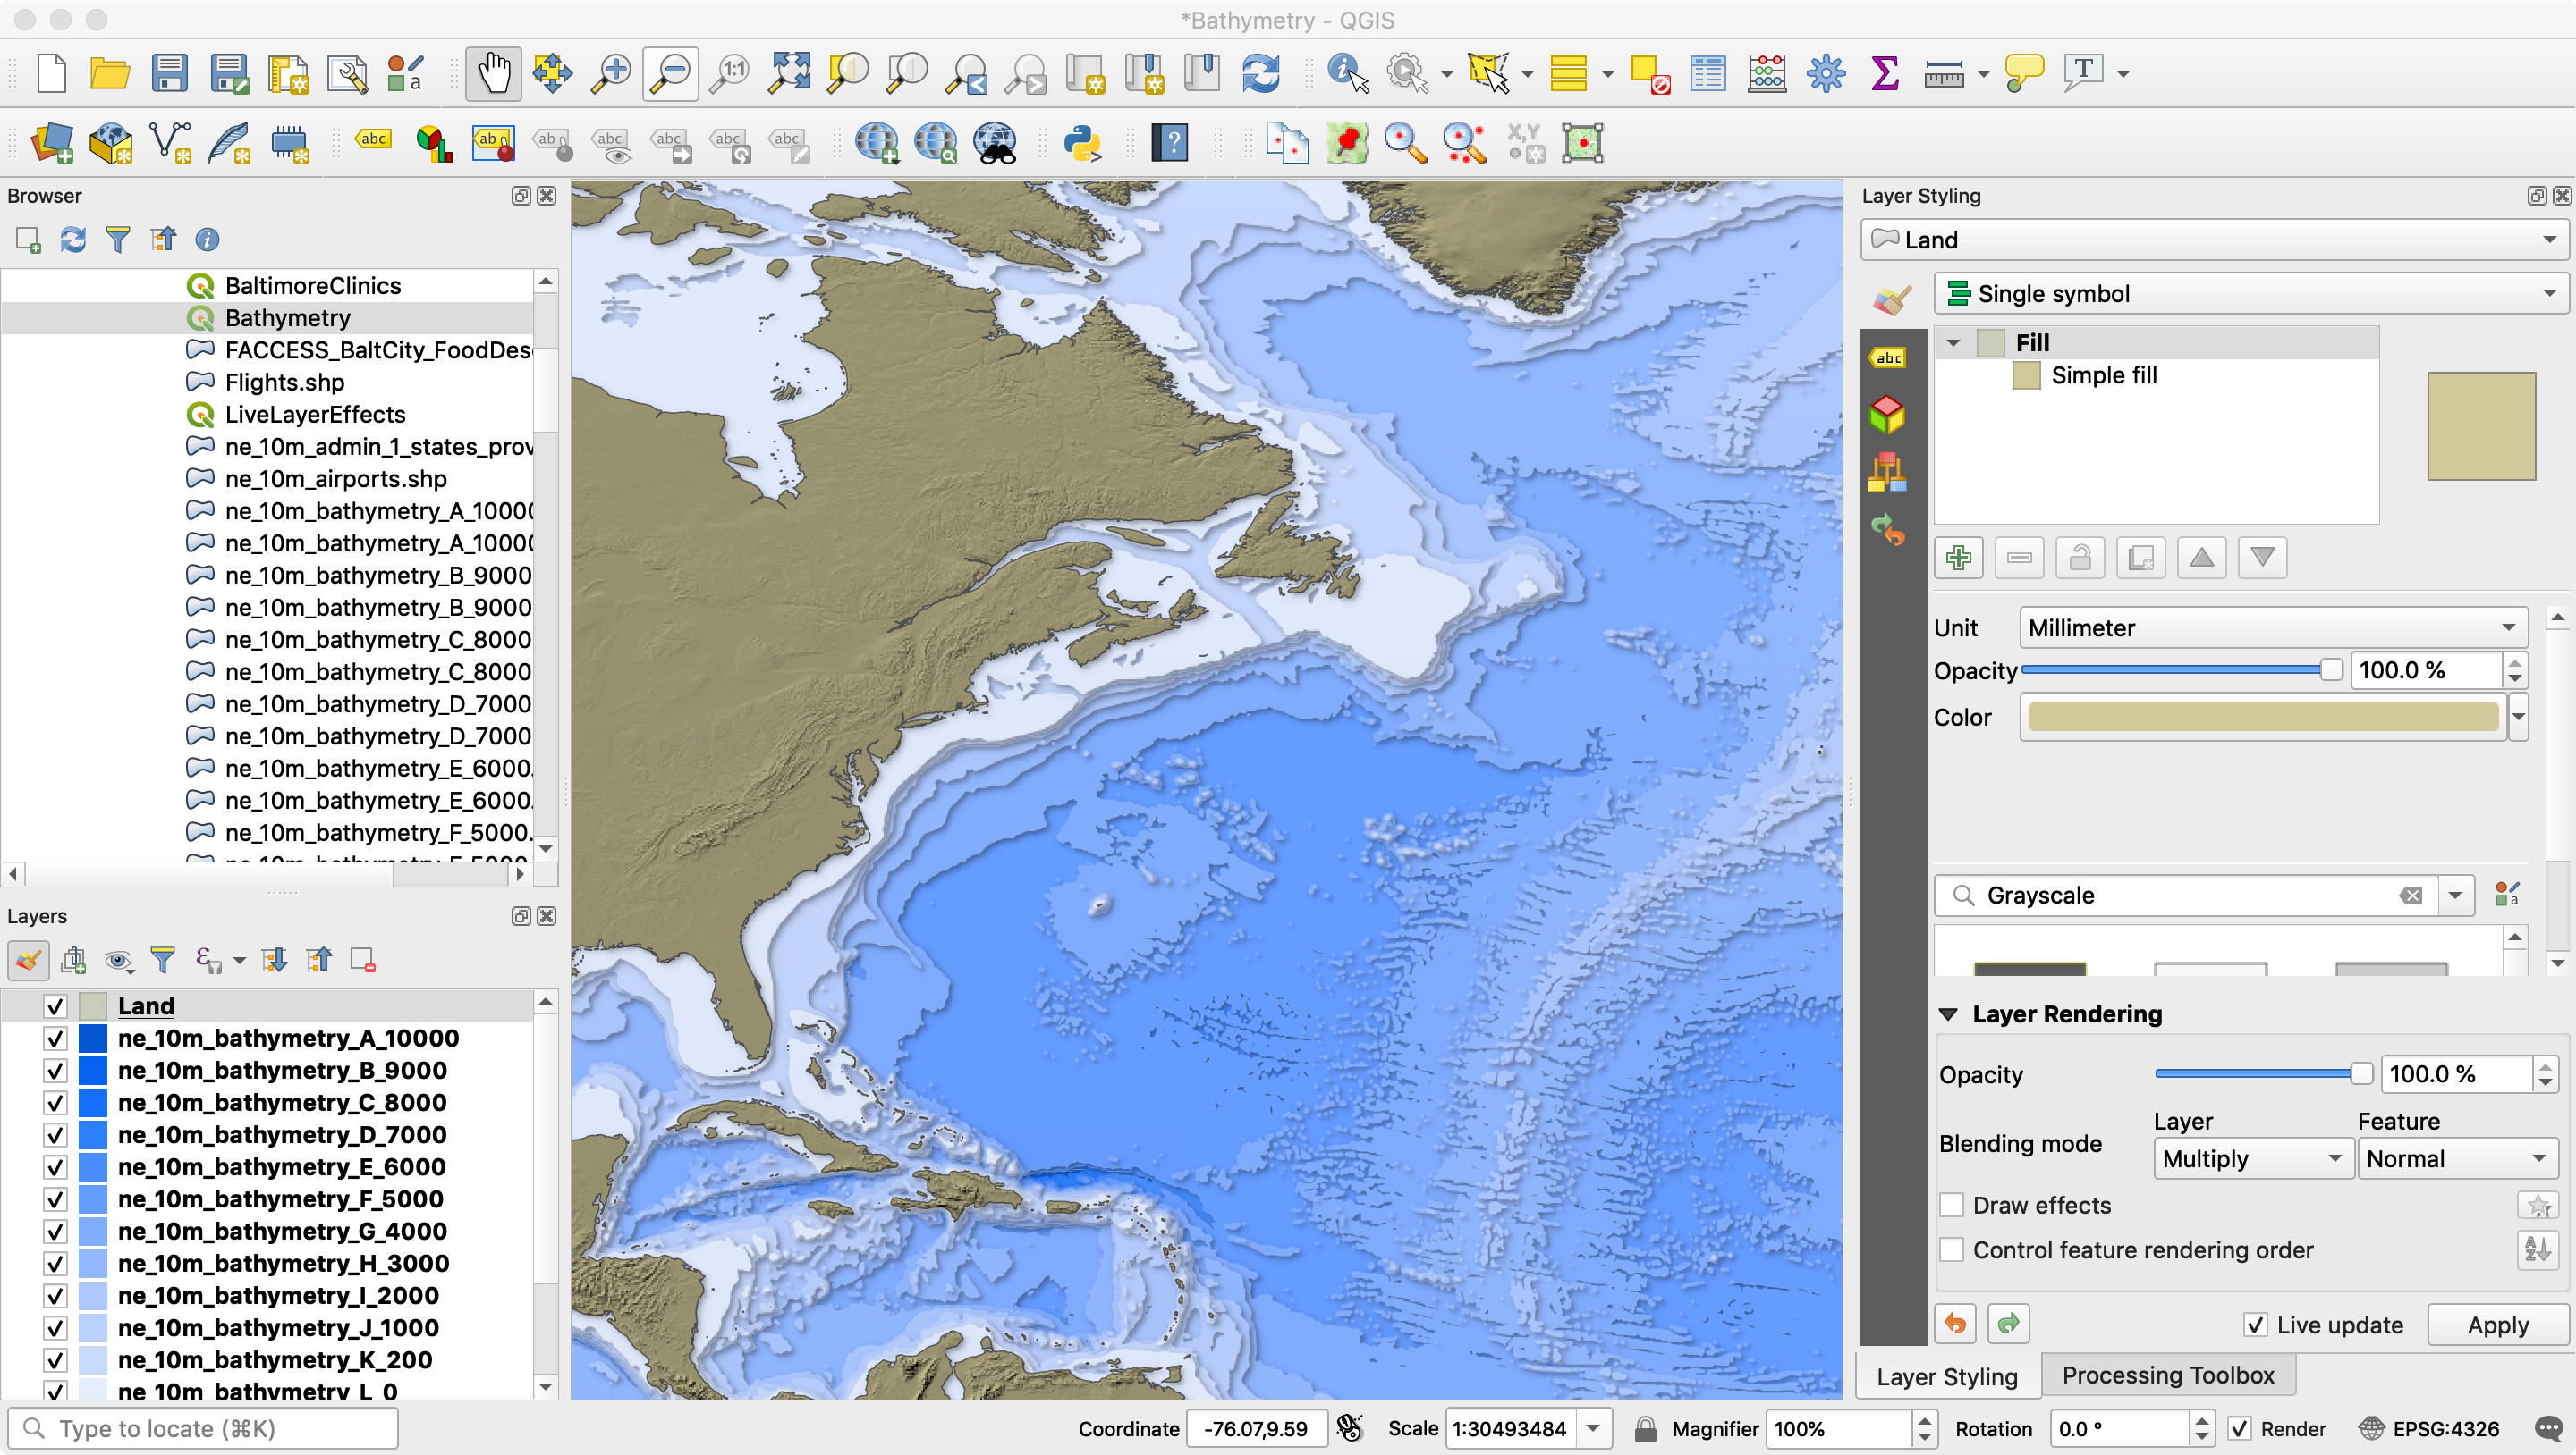Click the Color fill swatch bar
2576x1455 pixels.
(2262, 717)
